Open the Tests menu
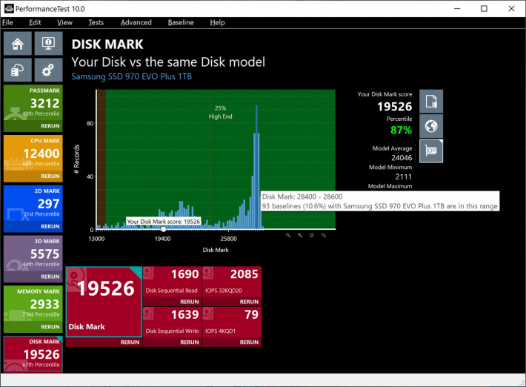526x387 pixels. (x=96, y=23)
